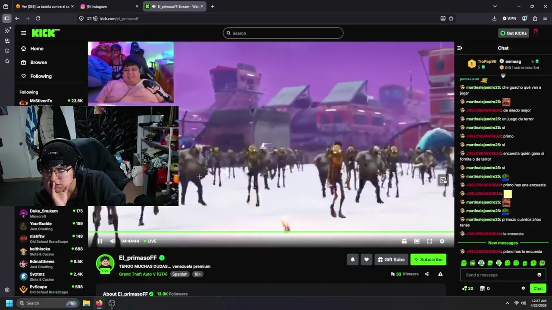
Task: Reload the current page
Action: [38, 19]
